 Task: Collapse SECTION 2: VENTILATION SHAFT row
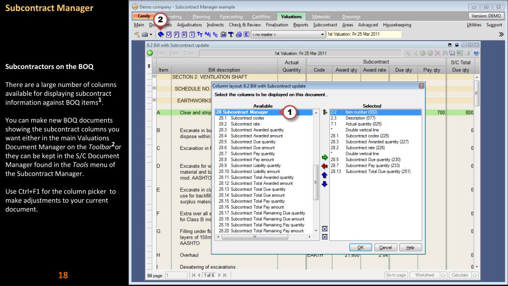(x=154, y=76)
